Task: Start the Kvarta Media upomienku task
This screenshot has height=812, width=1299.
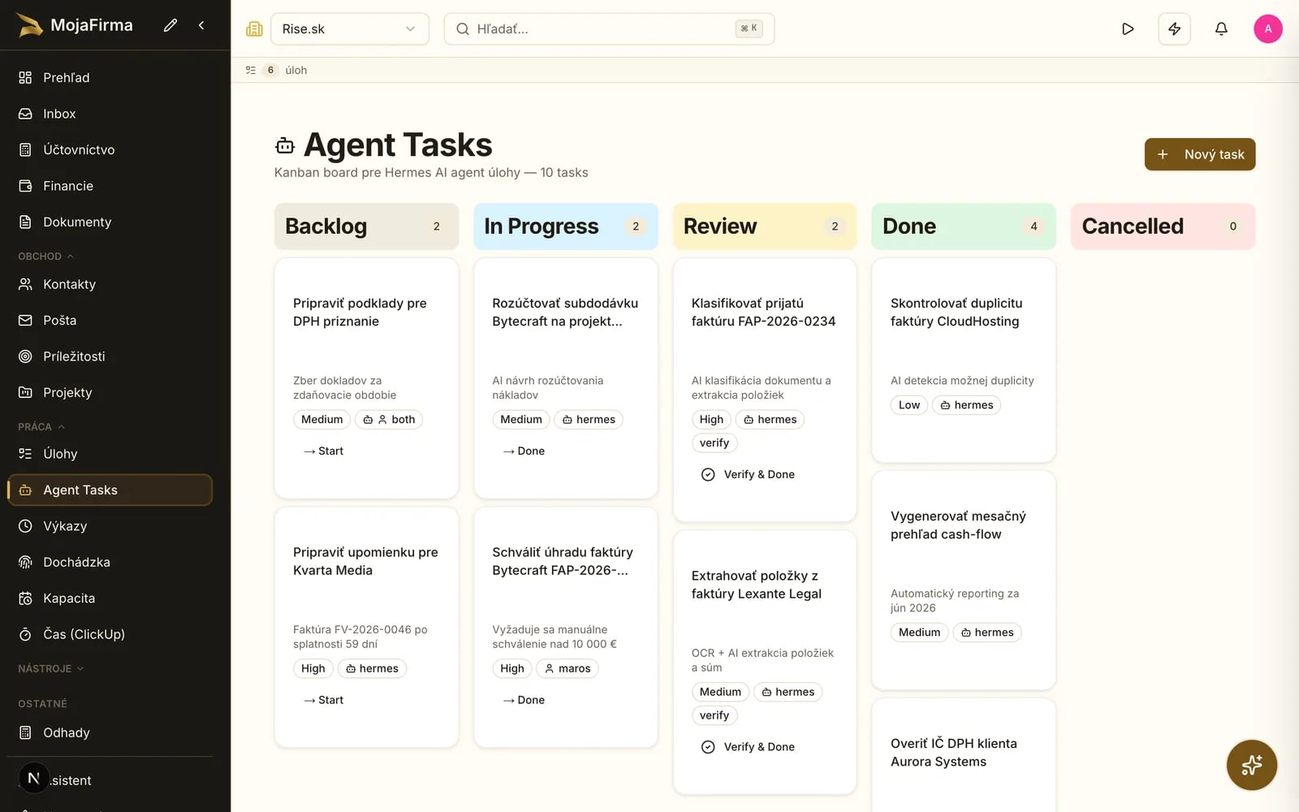Action: click(323, 700)
